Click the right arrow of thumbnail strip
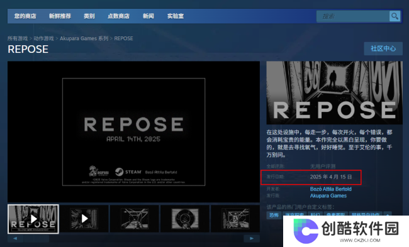 (252, 238)
